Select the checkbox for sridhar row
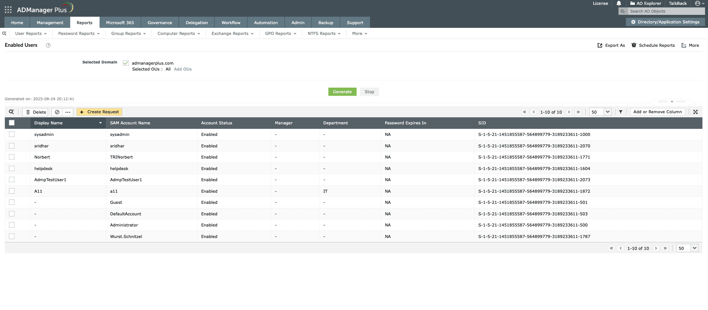 [12, 146]
